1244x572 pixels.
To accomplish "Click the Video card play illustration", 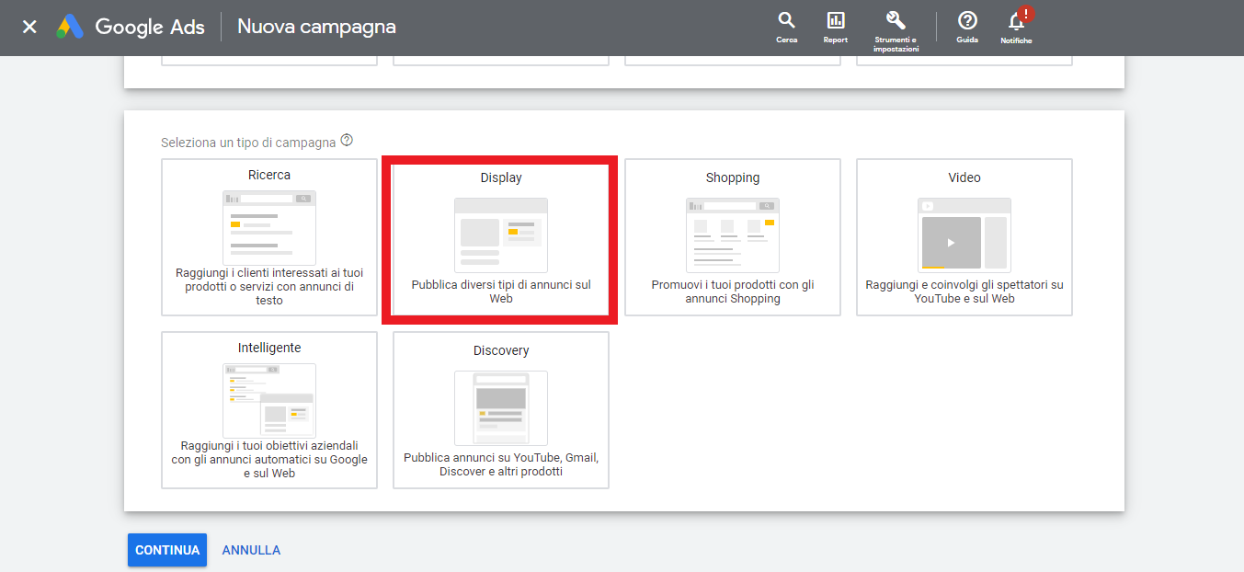I will [952, 243].
